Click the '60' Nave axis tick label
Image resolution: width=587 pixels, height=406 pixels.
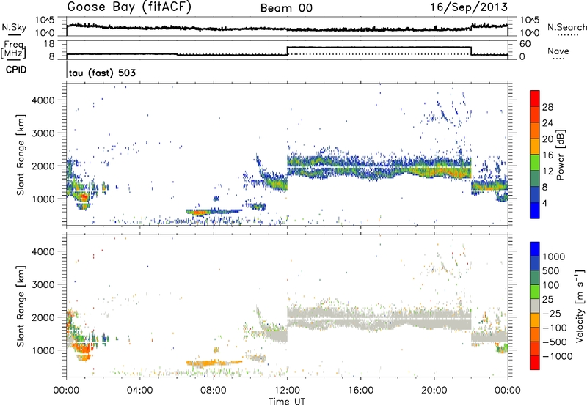[525, 44]
